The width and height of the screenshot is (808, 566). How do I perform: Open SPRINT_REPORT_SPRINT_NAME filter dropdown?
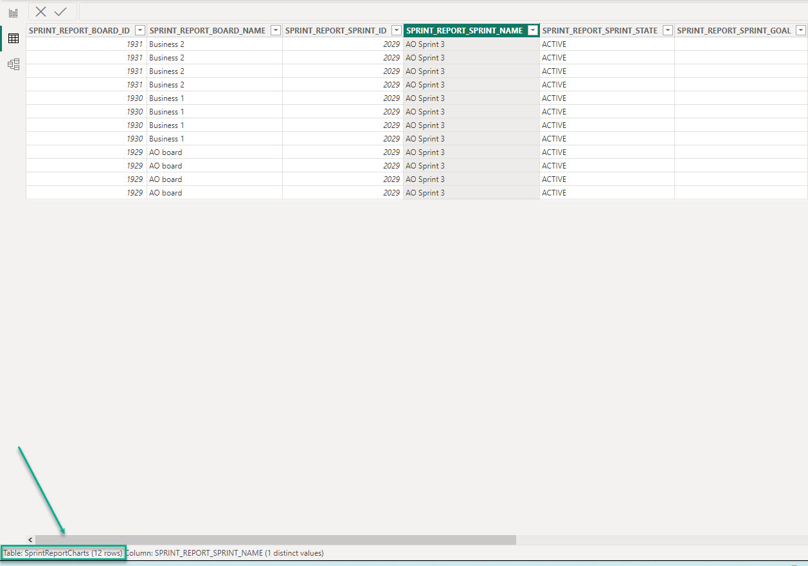click(x=532, y=30)
